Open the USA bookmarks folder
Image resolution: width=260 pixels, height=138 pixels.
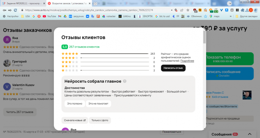pyautogui.click(x=25, y=16)
